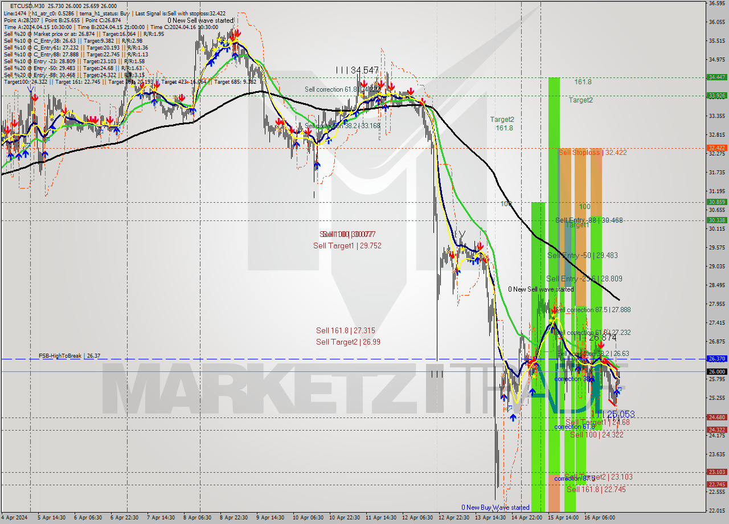
Task: Click the '4 Apr 2024' date label
Action: click(x=15, y=518)
